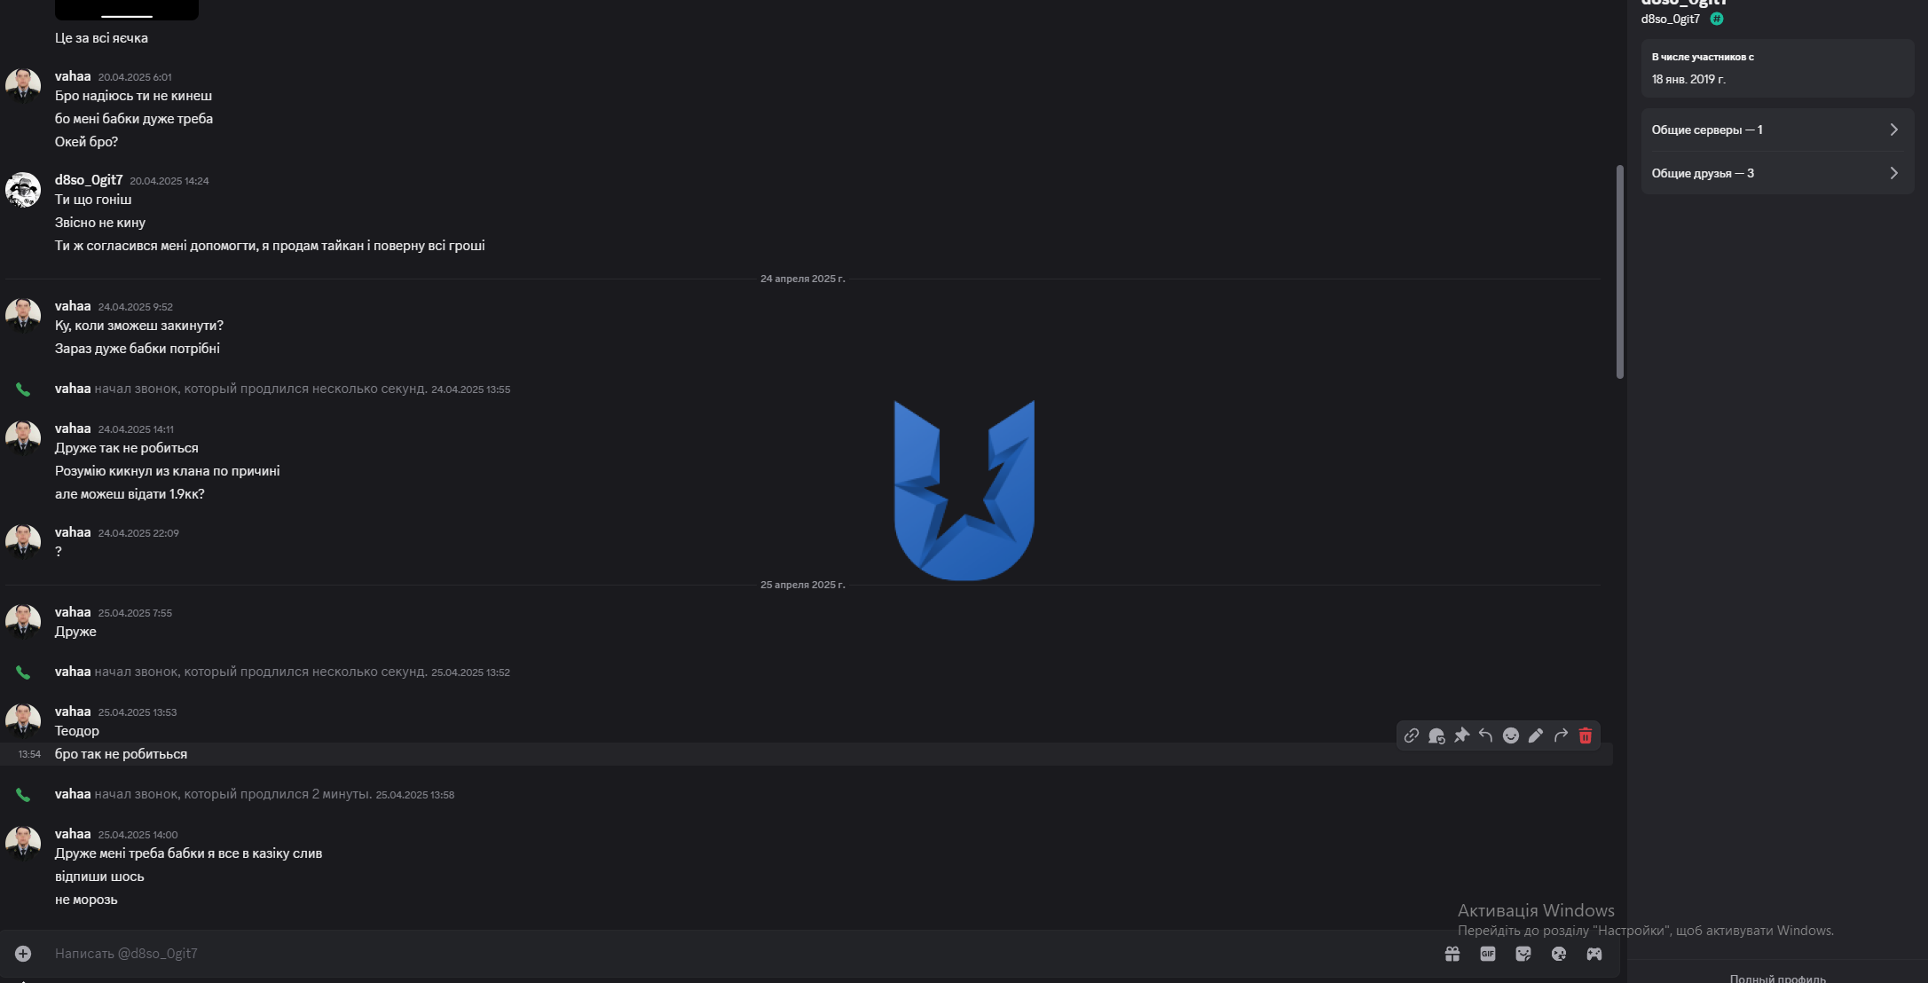Click chevron next to Общие друзья

pyautogui.click(x=1894, y=173)
